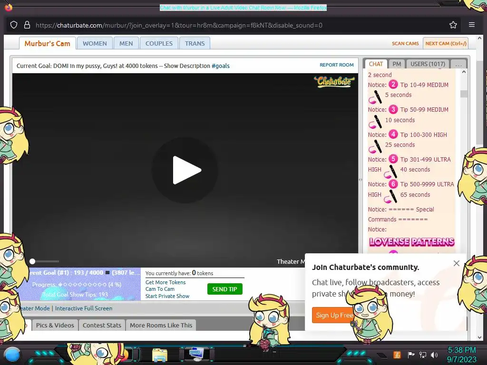Open the computer keyboard taskbar app
This screenshot has width=487, height=365.
click(196, 354)
